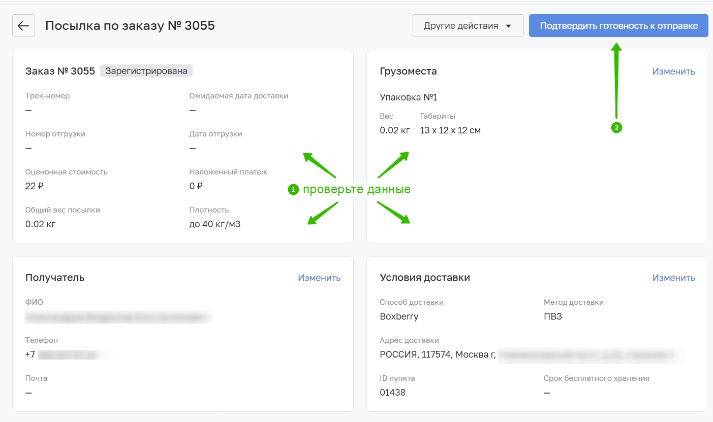Edit cargo places via 'Изменить' in Грузоместа
Viewport: 713px width, 422px height.
(x=673, y=72)
